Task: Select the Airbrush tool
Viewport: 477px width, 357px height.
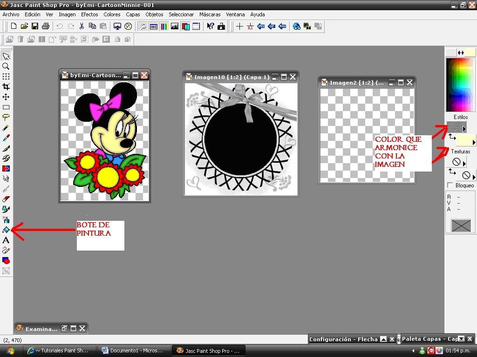Action: pyautogui.click(x=6, y=219)
